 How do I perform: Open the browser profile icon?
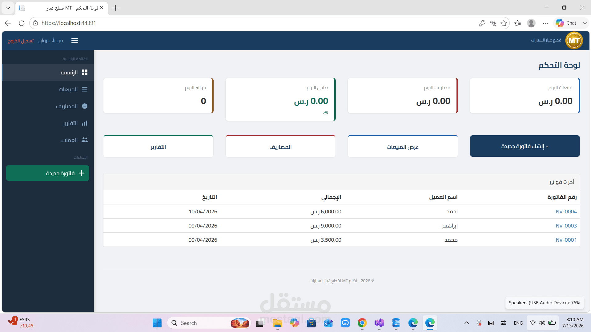[531, 23]
